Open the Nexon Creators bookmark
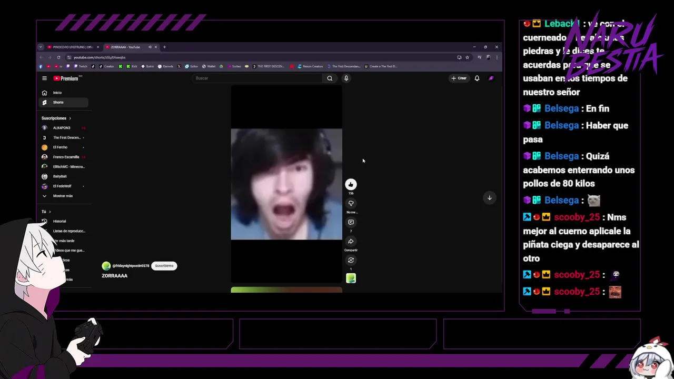This screenshot has width=674, height=379. coord(310,66)
